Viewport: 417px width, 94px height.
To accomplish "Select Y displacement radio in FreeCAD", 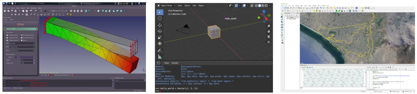I will [x=7, y=37].
